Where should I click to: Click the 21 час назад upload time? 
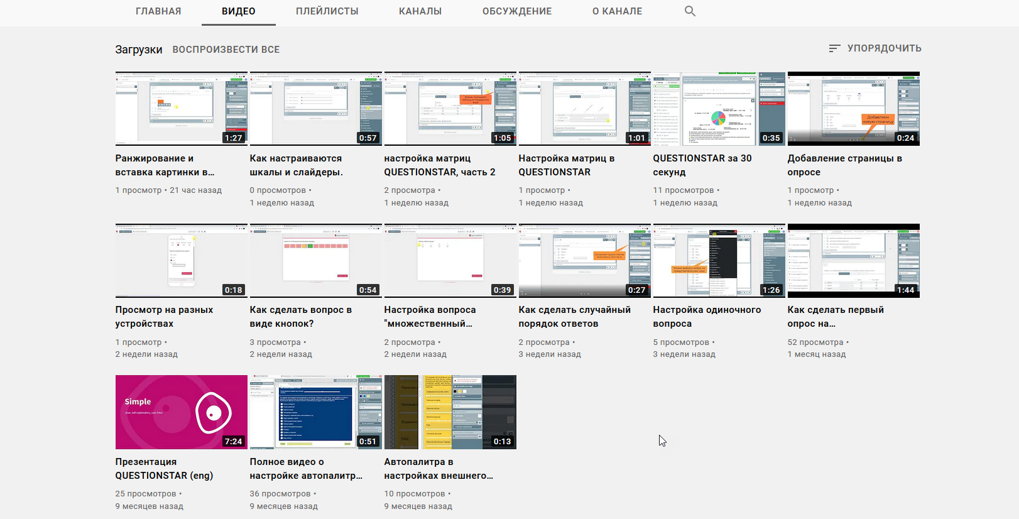(x=196, y=190)
